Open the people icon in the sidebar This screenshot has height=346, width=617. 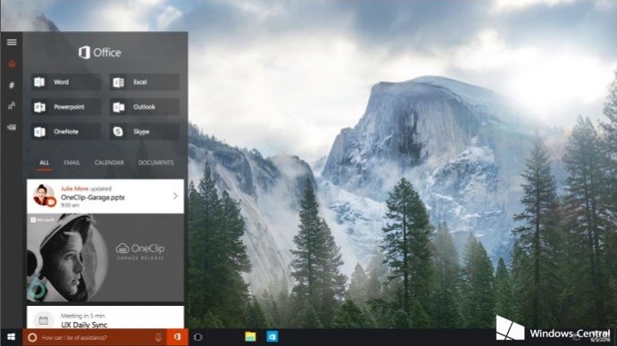point(12,106)
